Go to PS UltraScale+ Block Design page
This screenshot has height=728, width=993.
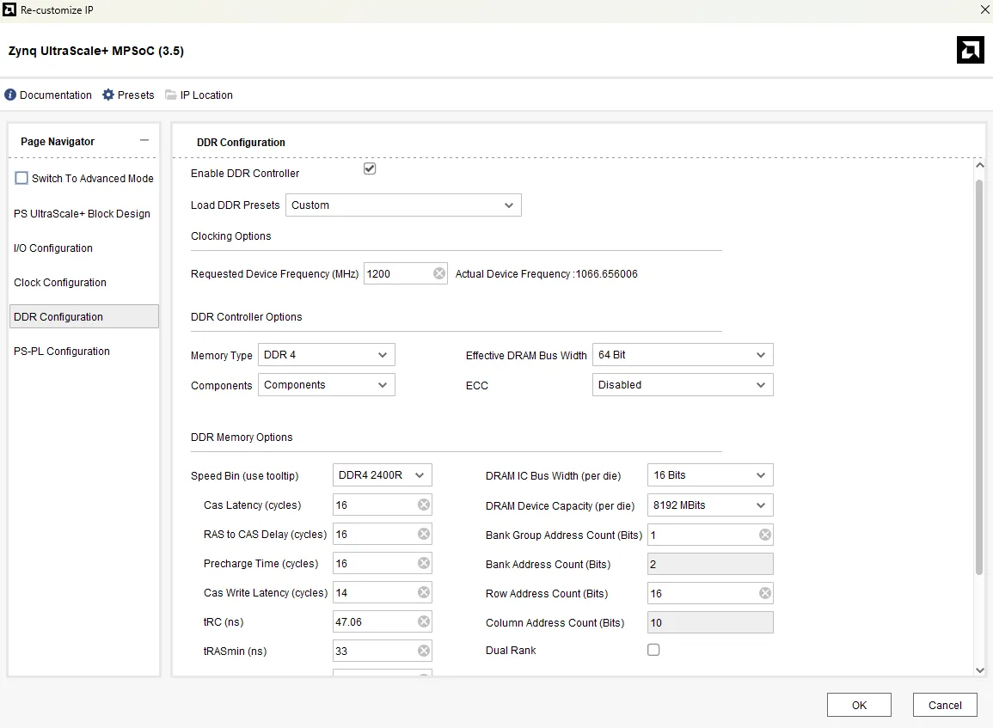click(x=83, y=214)
